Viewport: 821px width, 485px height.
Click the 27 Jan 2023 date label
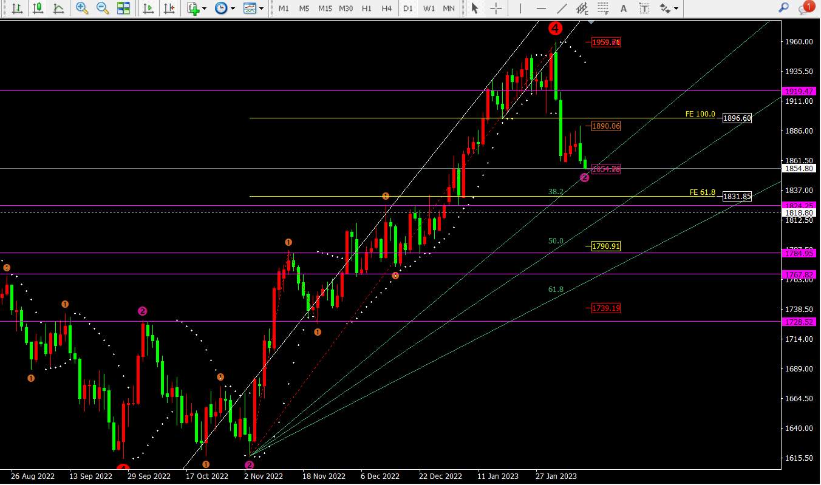(556, 477)
